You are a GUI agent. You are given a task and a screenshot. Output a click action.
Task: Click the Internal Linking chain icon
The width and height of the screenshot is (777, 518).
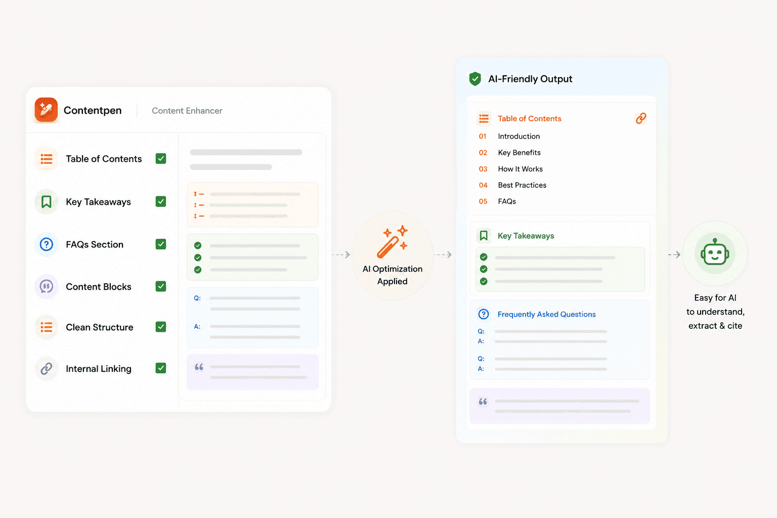[47, 369]
